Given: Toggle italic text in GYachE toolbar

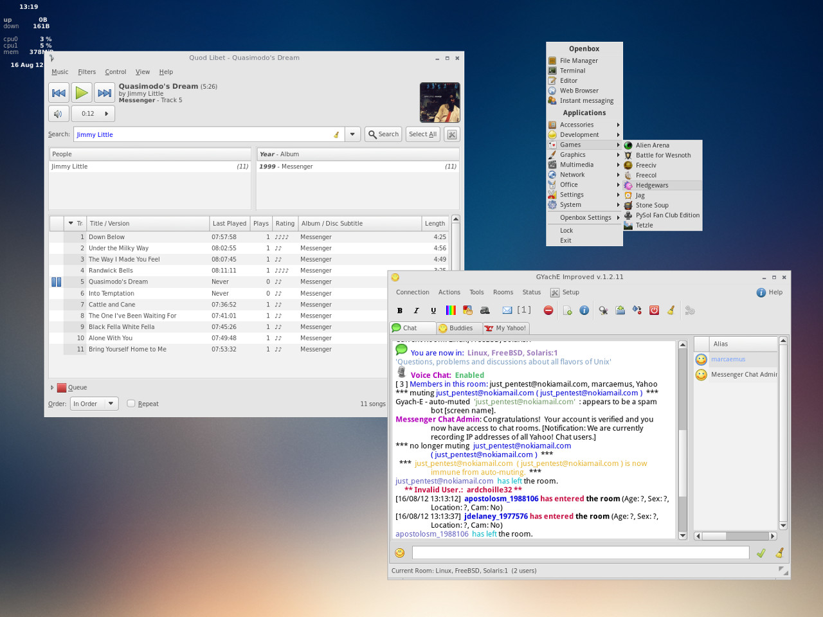Looking at the screenshot, I should pos(417,310).
